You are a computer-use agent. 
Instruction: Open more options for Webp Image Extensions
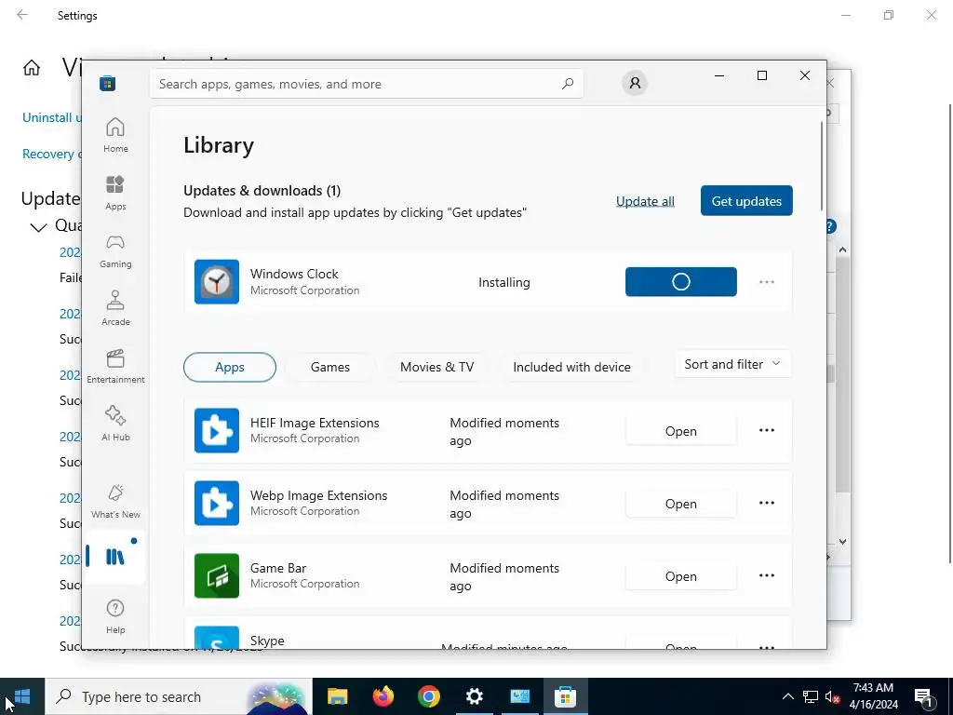pos(767,503)
